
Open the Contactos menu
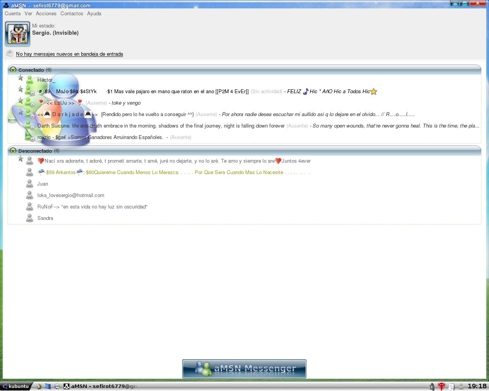[72, 13]
